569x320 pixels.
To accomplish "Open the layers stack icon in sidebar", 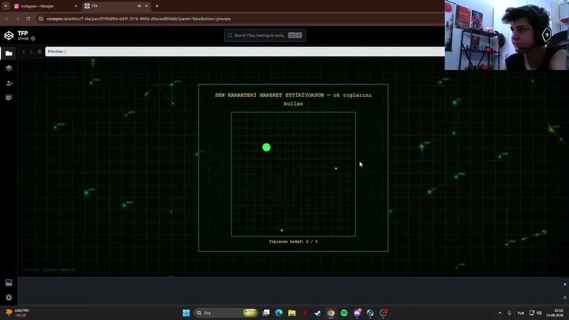I will 8,68.
